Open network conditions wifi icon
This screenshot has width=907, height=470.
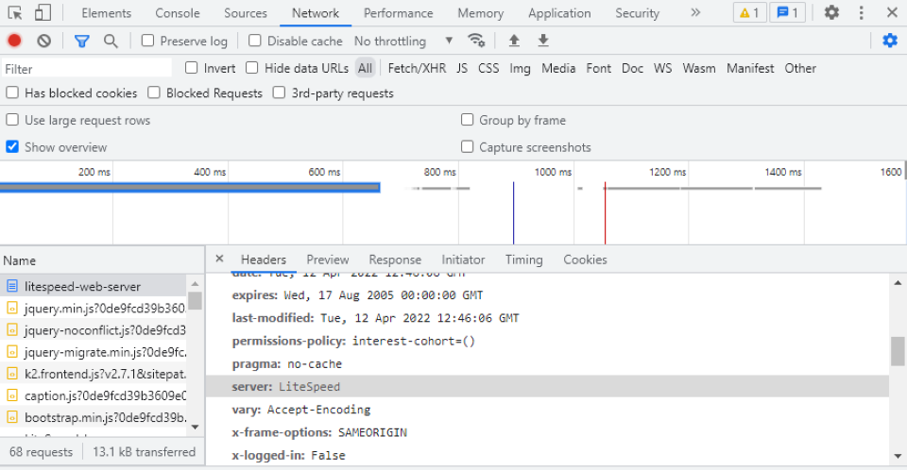[477, 41]
